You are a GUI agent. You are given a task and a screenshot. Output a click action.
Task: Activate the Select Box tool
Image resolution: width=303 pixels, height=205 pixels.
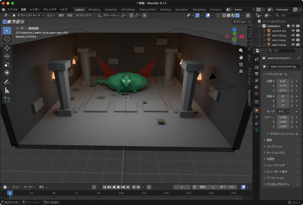7,31
